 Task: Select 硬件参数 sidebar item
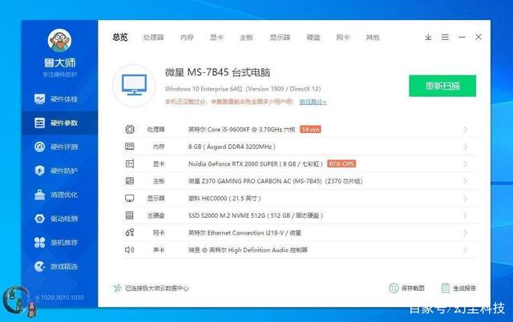tap(59, 123)
